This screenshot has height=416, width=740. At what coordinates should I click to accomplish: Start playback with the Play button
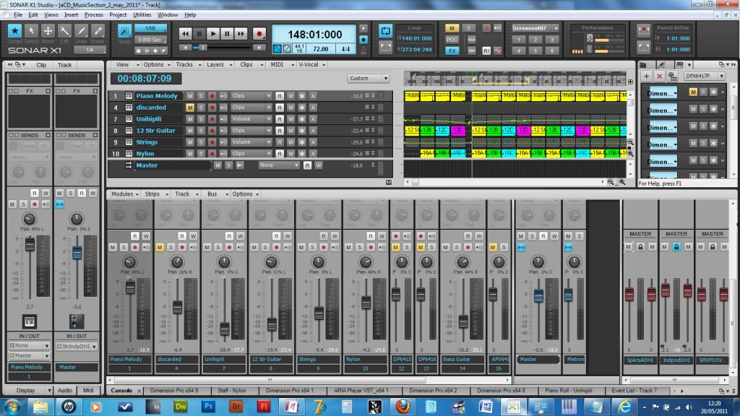(x=213, y=33)
